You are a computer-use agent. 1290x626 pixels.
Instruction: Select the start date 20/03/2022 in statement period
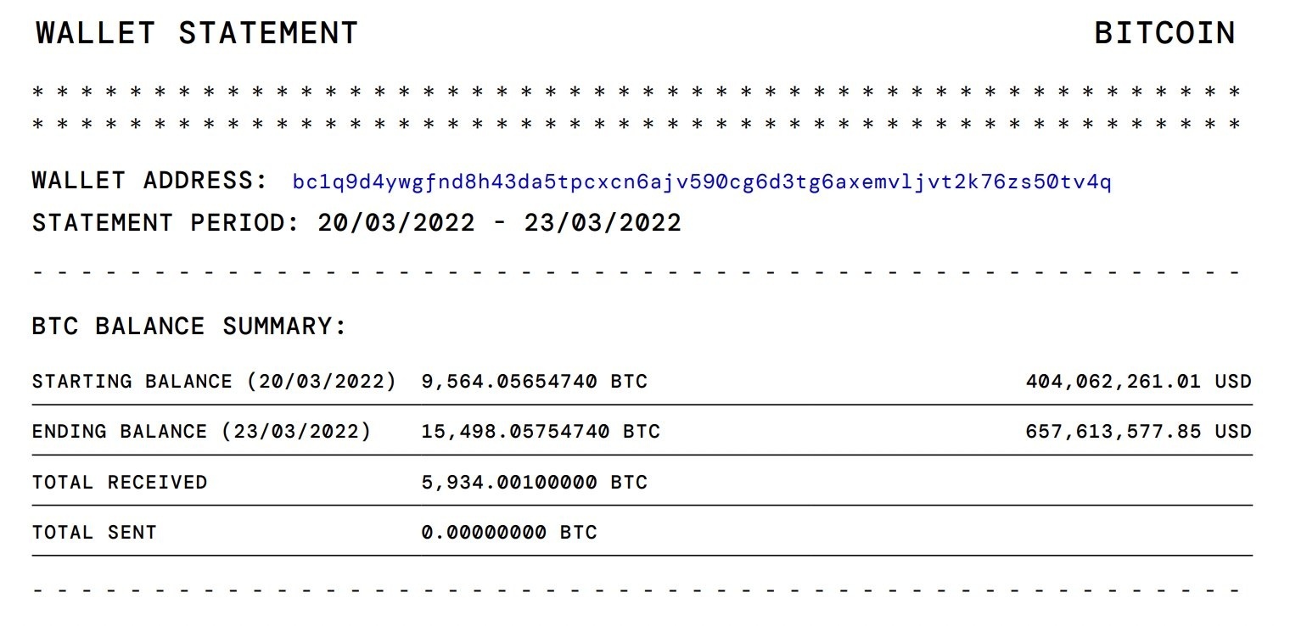(395, 223)
